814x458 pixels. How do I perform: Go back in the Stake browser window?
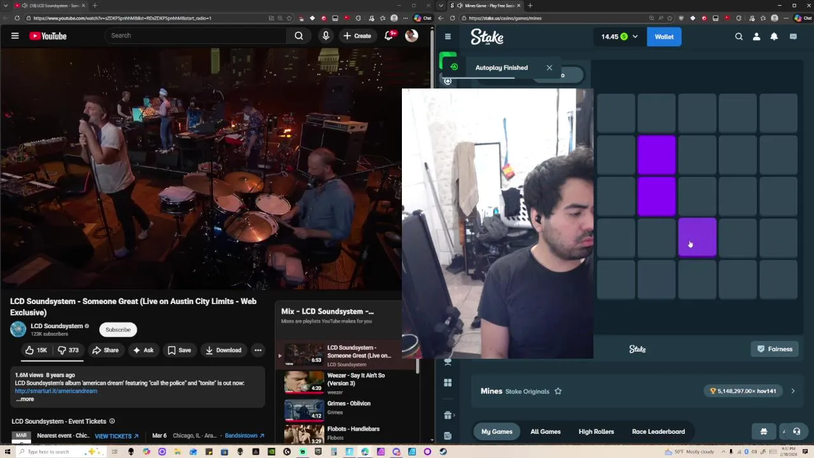coord(441,18)
